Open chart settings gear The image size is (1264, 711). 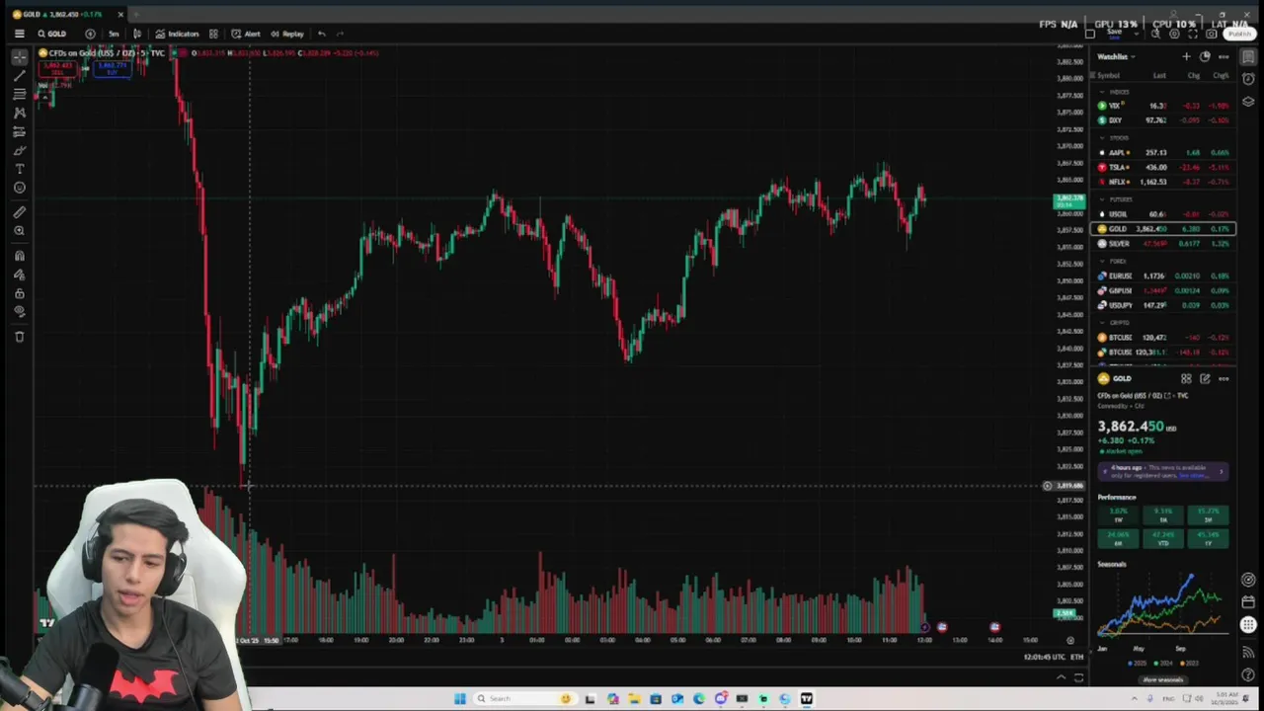(x=1174, y=34)
